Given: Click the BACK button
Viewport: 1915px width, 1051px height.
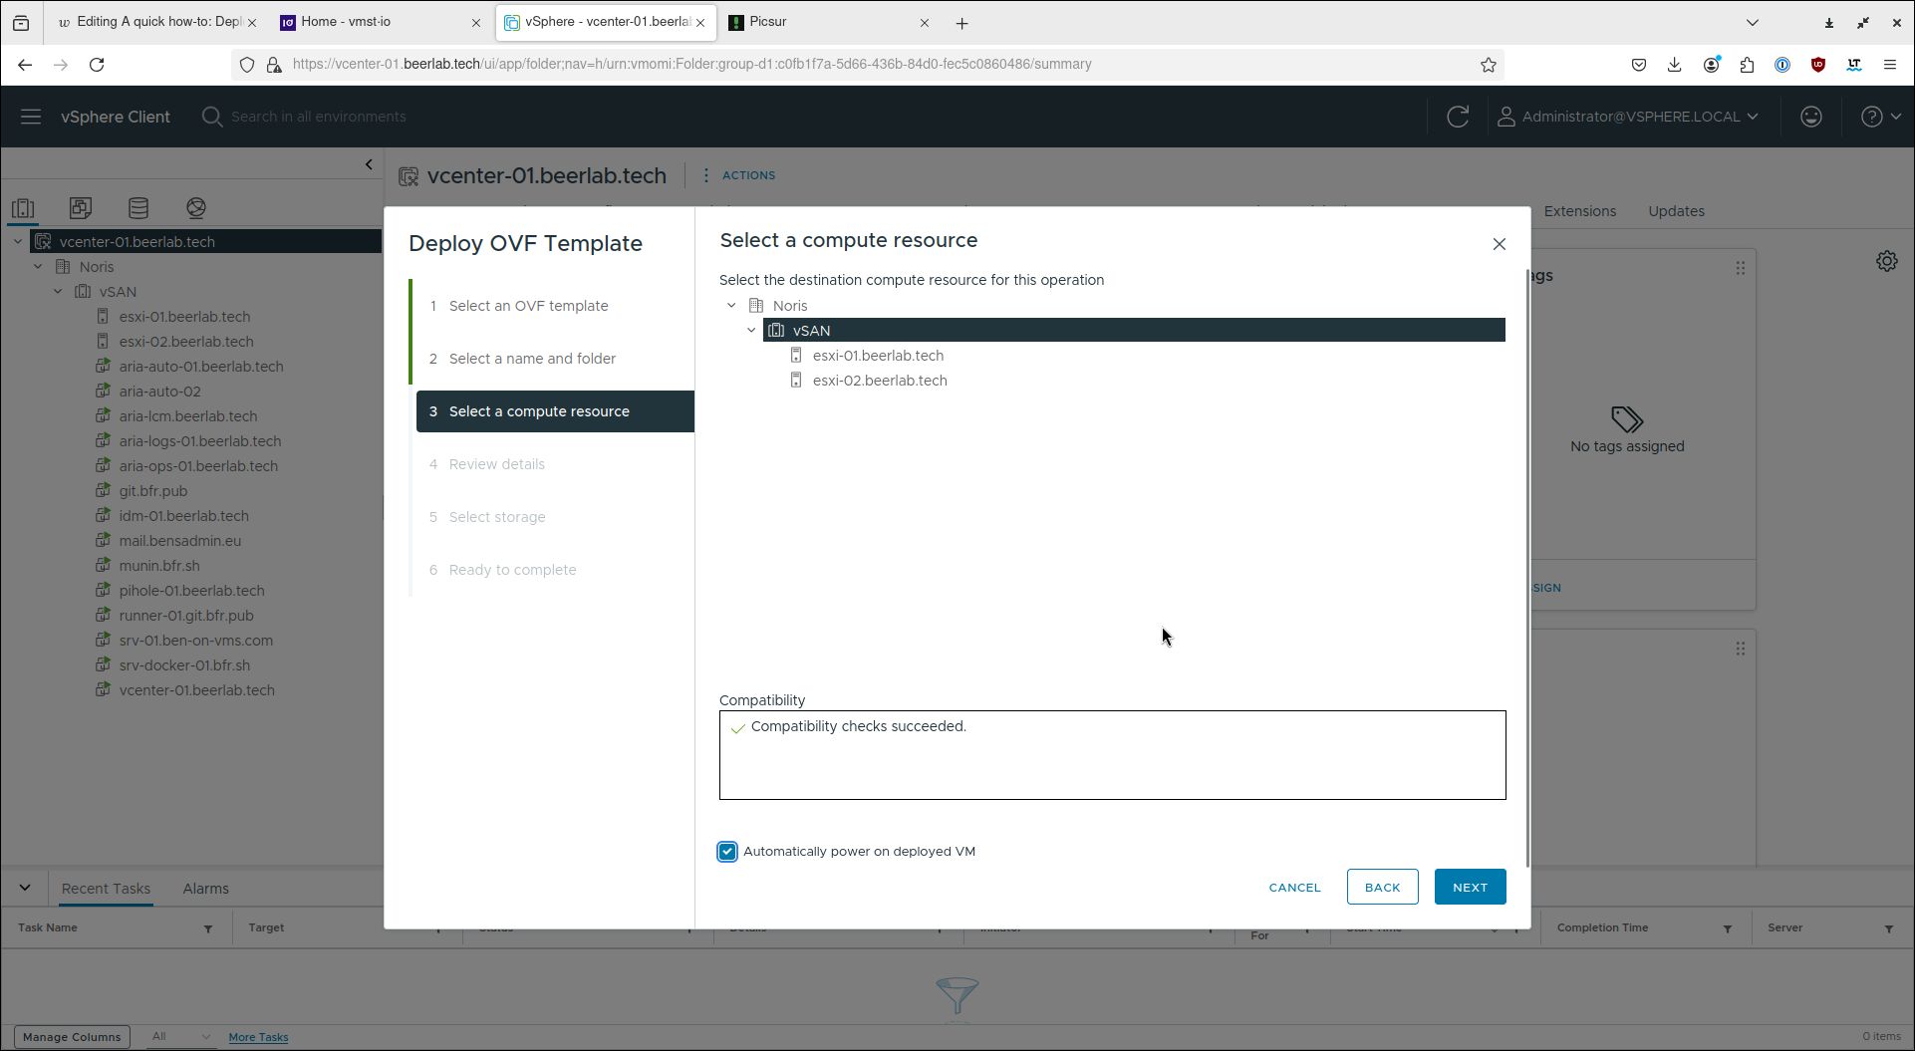Looking at the screenshot, I should pos(1382,888).
